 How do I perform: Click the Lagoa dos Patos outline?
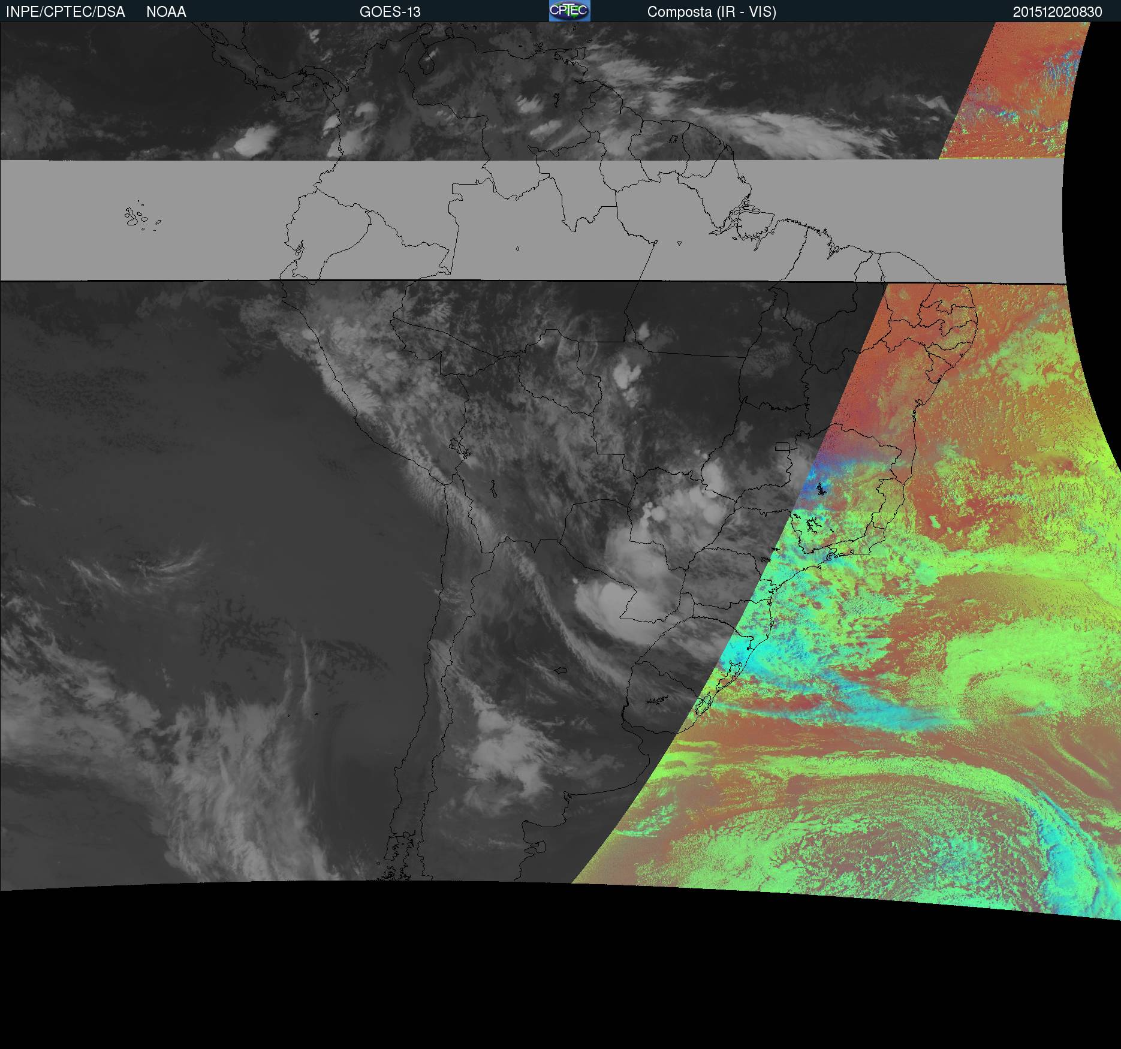(731, 676)
